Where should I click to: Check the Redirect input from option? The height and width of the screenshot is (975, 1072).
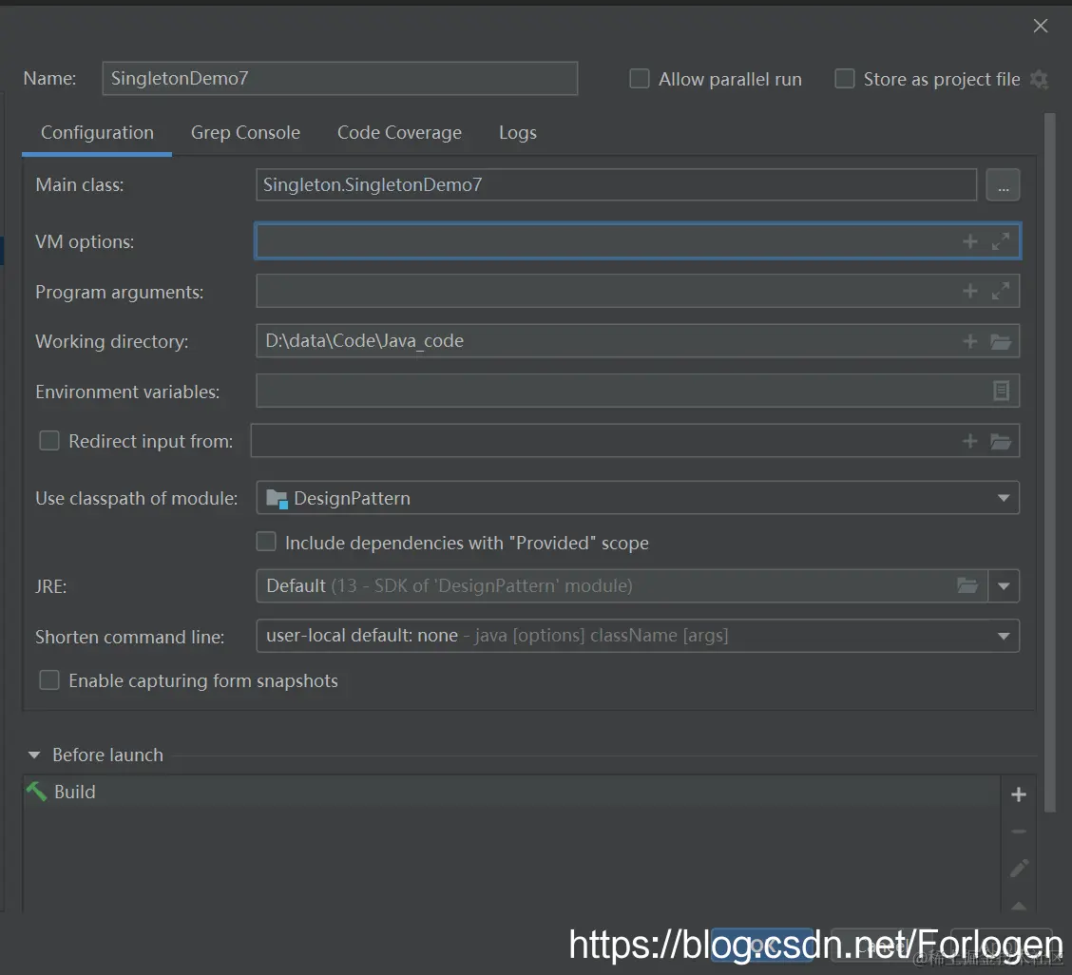coord(49,440)
